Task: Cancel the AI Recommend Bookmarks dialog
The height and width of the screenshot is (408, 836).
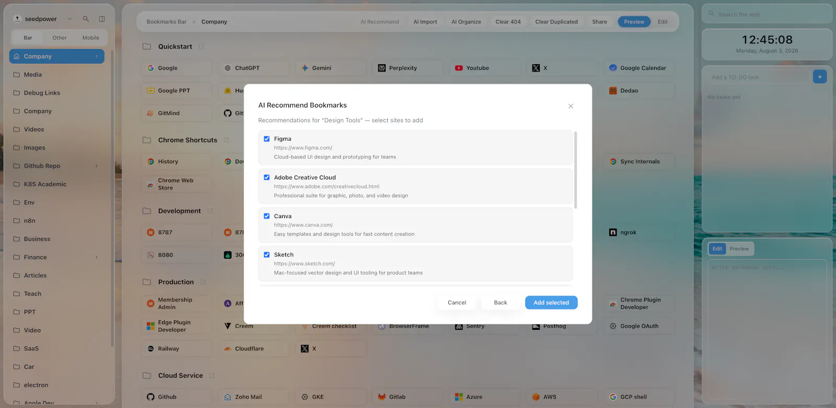Action: point(457,303)
